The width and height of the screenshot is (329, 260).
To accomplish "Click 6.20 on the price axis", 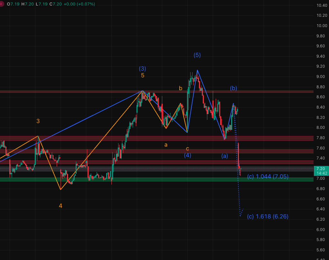I will click(x=321, y=219).
